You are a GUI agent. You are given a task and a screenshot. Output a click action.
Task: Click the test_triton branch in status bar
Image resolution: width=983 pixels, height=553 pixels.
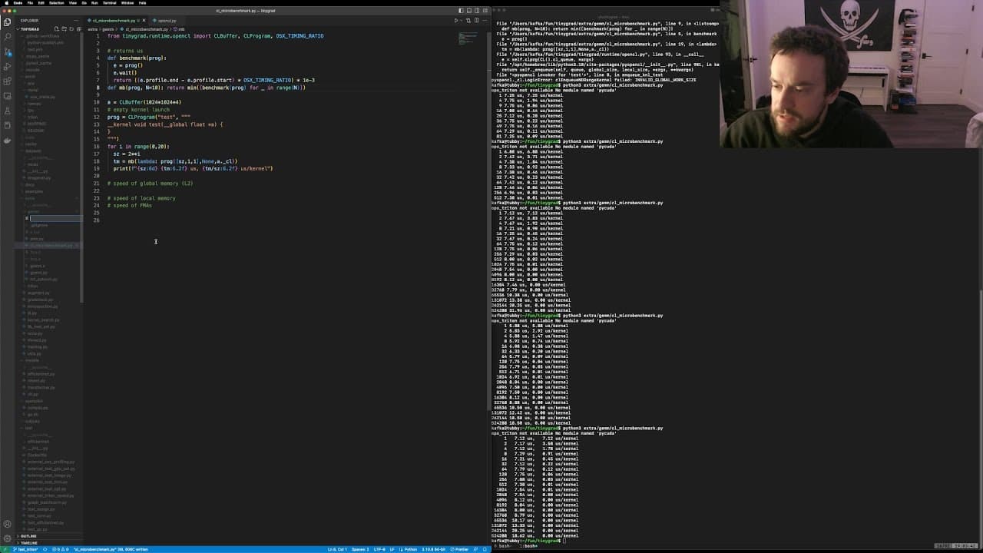tap(25, 549)
